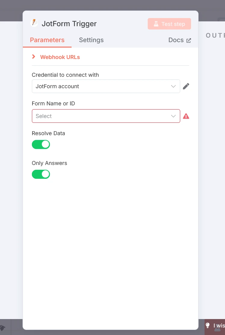Expand the Webhook URLs section
225x335 pixels.
coord(60,57)
